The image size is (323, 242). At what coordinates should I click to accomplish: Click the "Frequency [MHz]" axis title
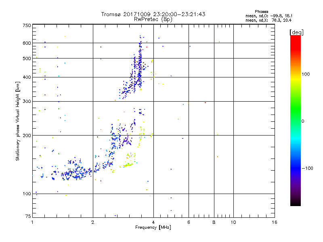point(153,227)
